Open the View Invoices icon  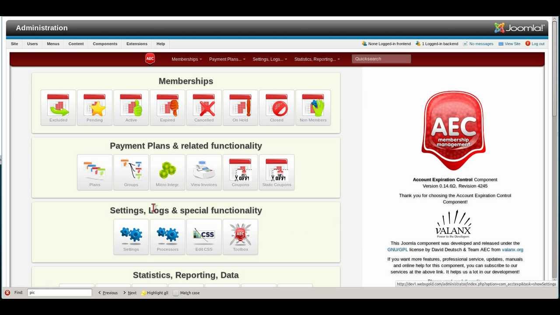coord(204,172)
